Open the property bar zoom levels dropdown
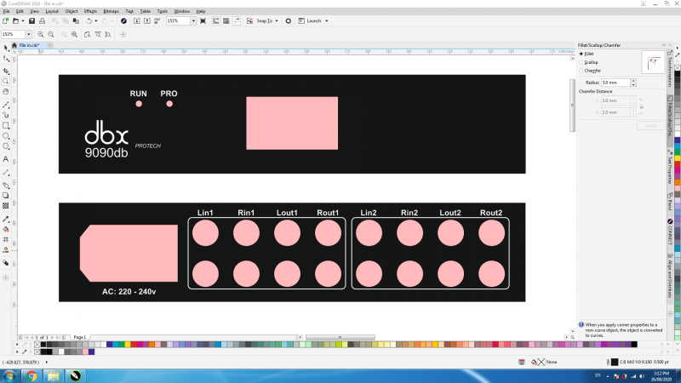 click(x=29, y=34)
